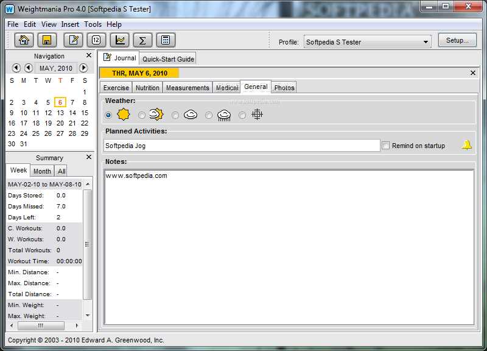Click the Planned Activities text field
The image size is (487, 351).
(242, 145)
